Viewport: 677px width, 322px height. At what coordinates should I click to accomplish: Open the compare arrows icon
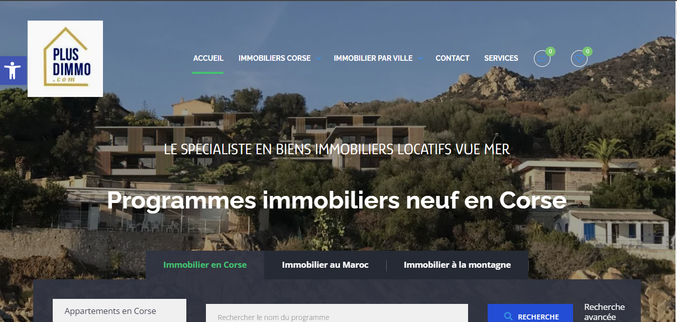pyautogui.click(x=542, y=59)
